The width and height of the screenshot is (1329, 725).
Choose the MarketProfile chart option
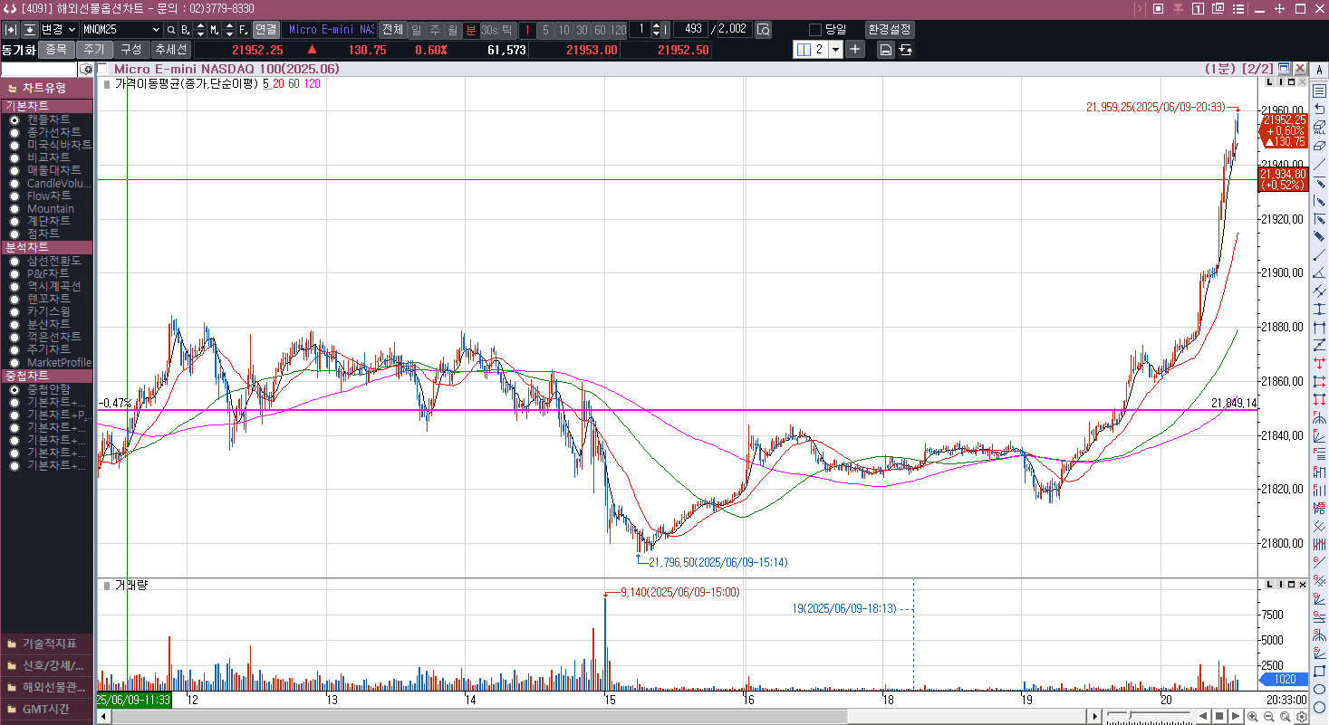point(14,363)
